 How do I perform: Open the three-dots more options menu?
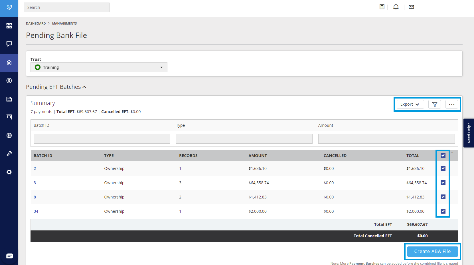[x=452, y=104]
